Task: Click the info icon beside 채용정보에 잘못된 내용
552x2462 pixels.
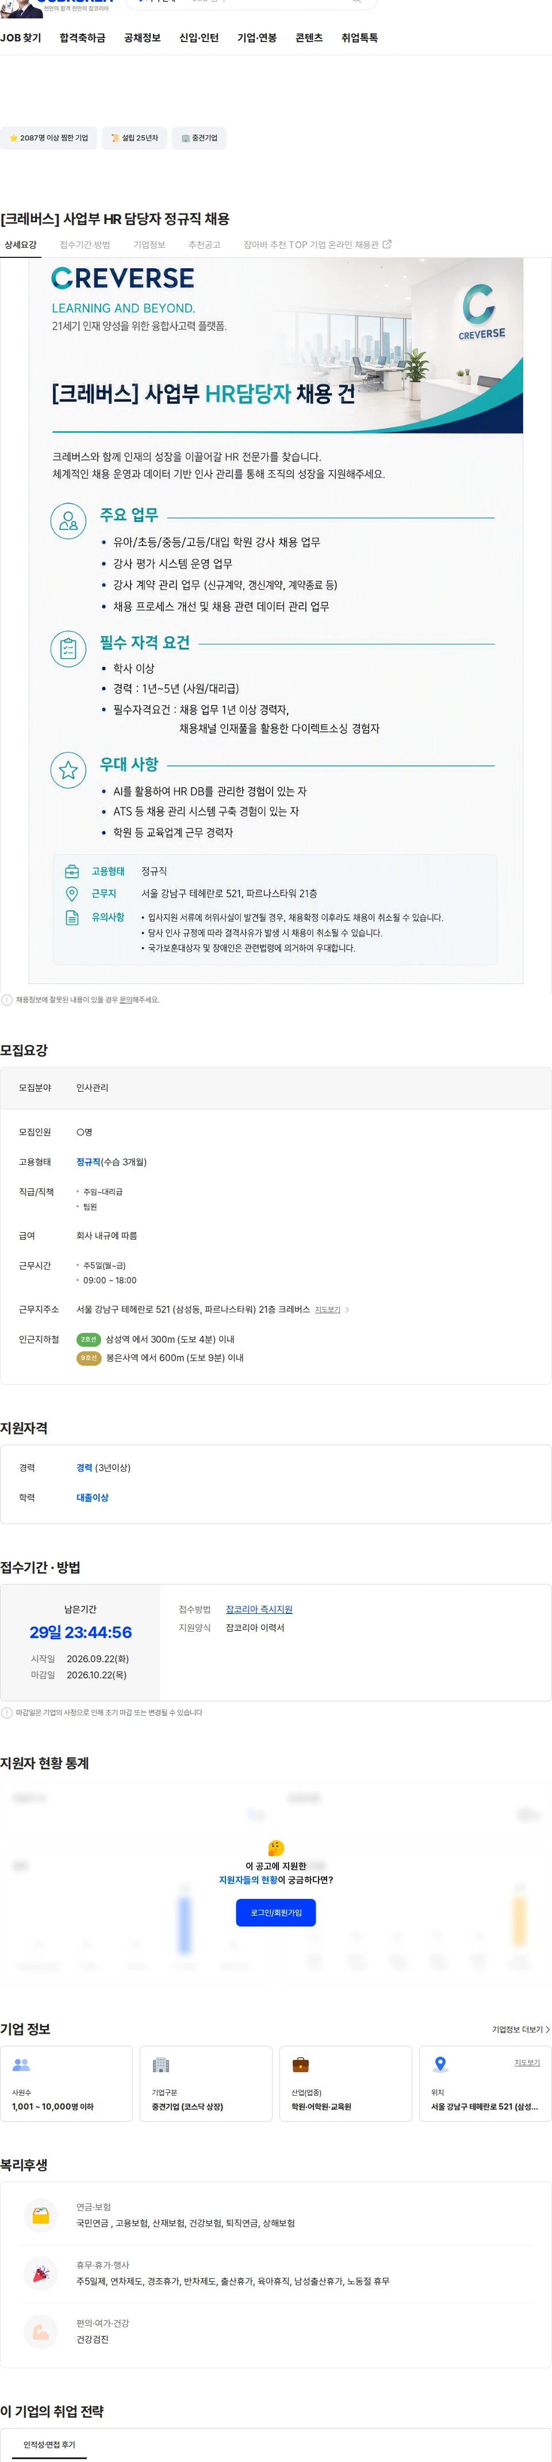Action: (x=7, y=1000)
